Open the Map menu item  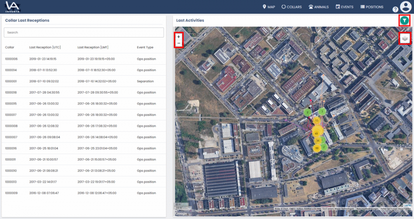269,7
